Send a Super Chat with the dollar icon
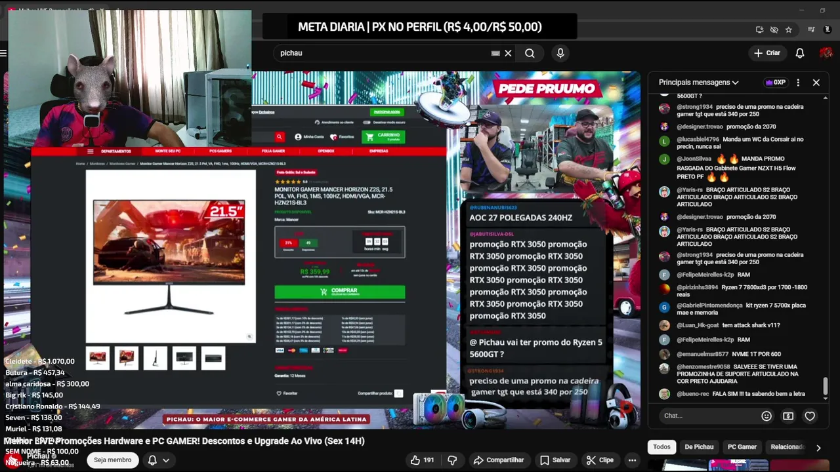The height and width of the screenshot is (472, 840). [x=788, y=416]
